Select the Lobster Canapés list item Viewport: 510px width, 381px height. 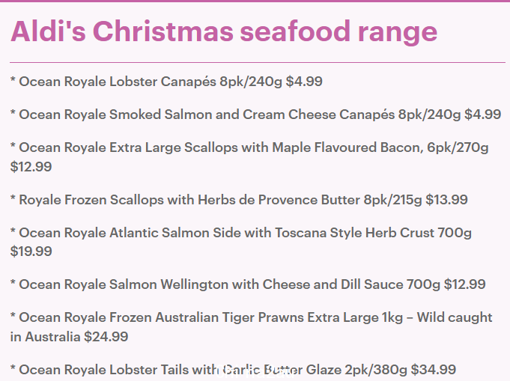[166, 82]
